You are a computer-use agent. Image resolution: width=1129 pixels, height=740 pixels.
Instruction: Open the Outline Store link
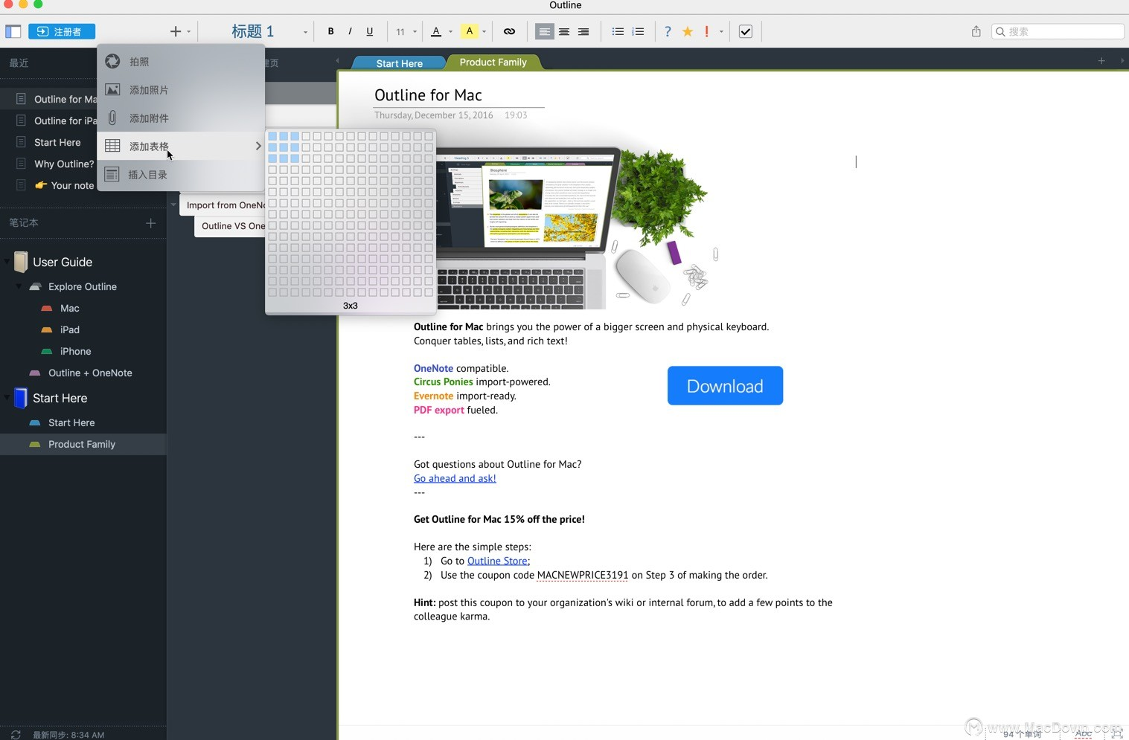pyautogui.click(x=497, y=561)
